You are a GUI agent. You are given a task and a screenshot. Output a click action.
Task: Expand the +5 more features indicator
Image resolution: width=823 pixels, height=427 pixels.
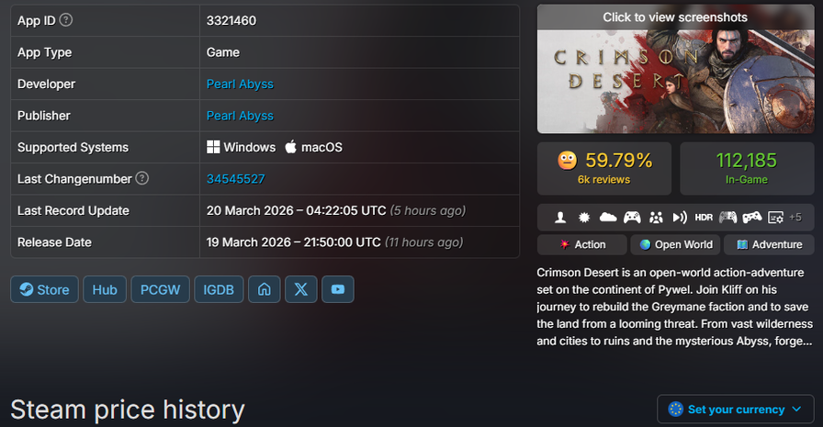(795, 217)
